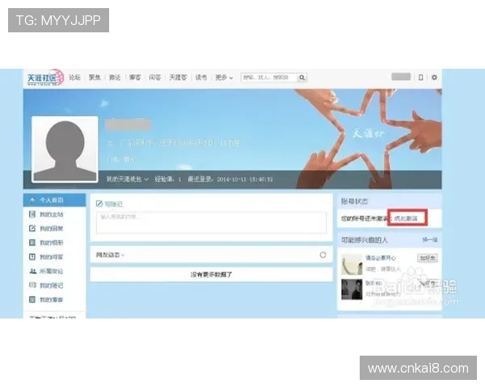Screen dimensions: 485x388
Task: Focus the note content text area
Action: (211, 222)
